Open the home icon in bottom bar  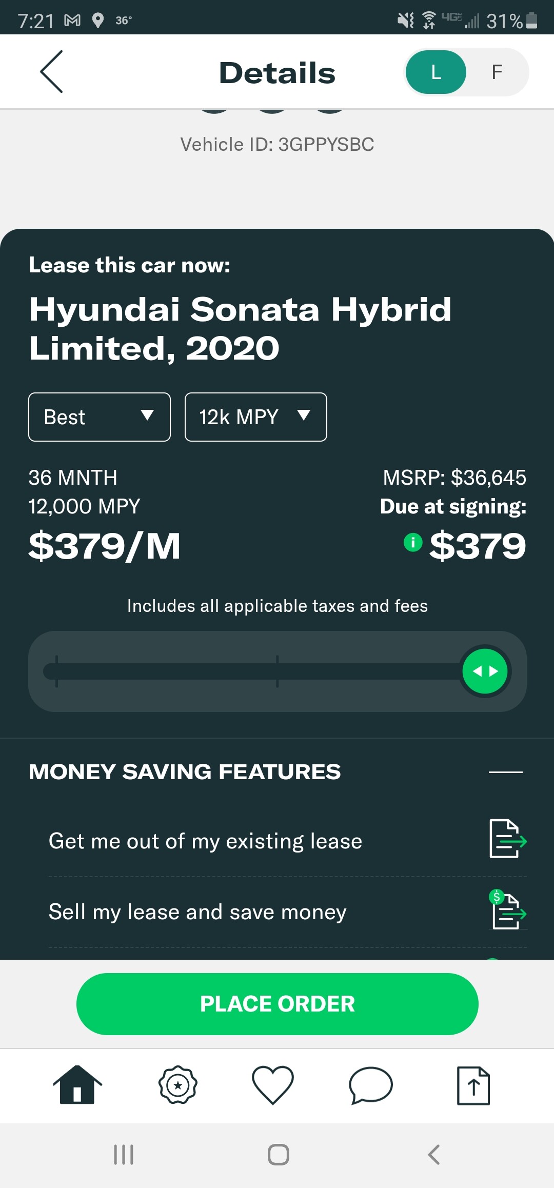point(77,1084)
